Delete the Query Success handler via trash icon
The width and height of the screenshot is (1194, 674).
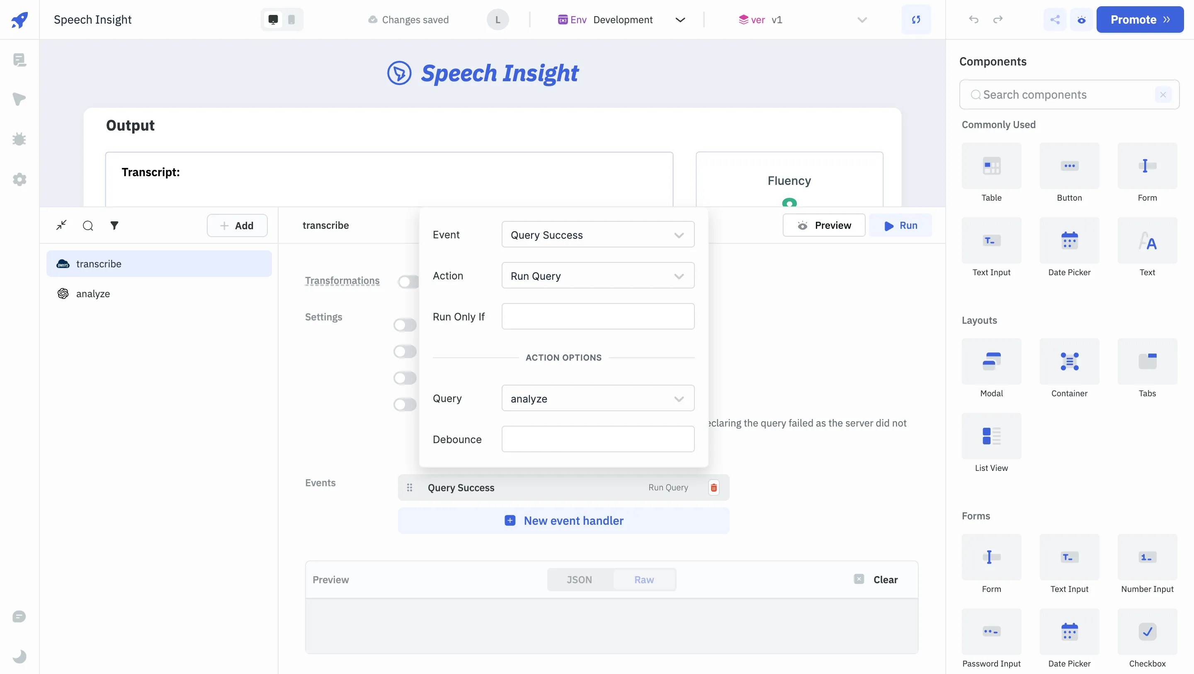click(x=713, y=487)
